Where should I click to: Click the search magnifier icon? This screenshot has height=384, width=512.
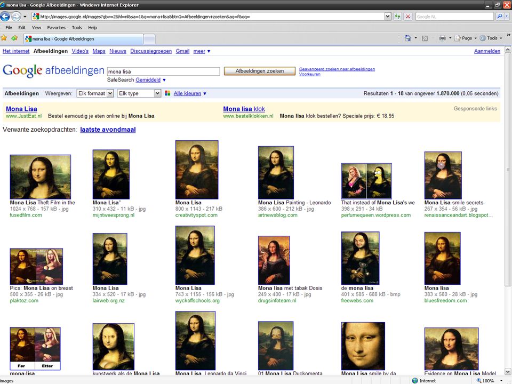[x=499, y=17]
